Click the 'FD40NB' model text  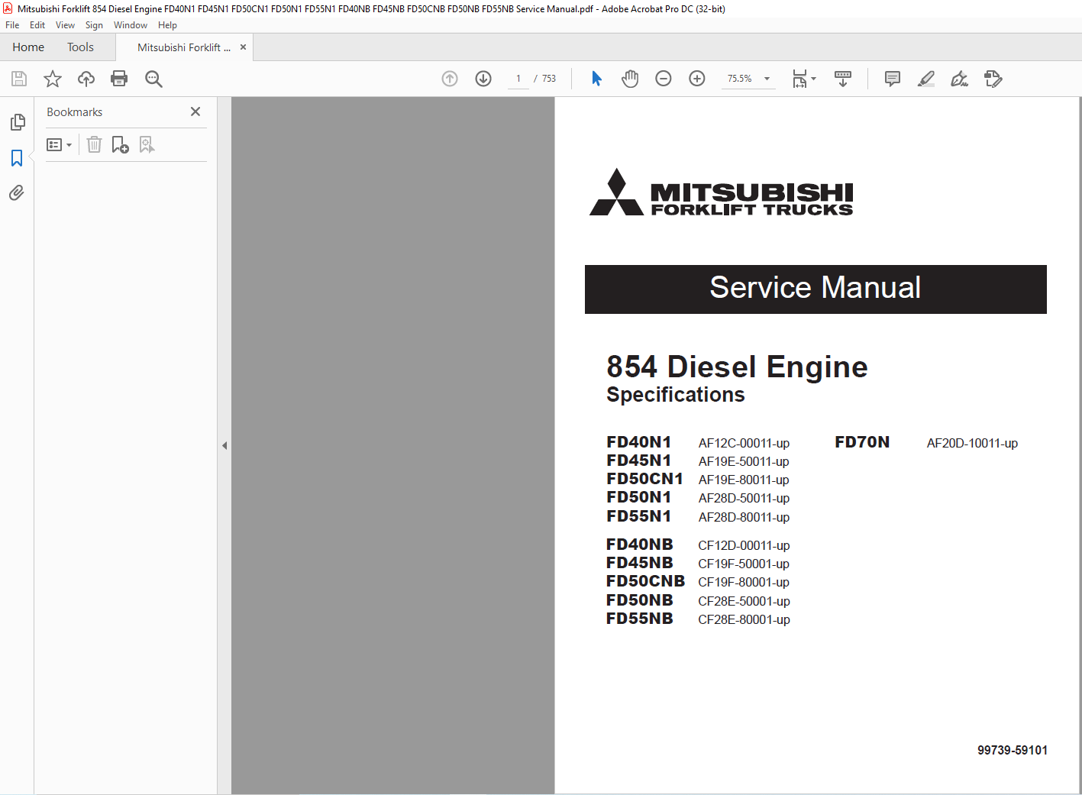[x=640, y=545]
